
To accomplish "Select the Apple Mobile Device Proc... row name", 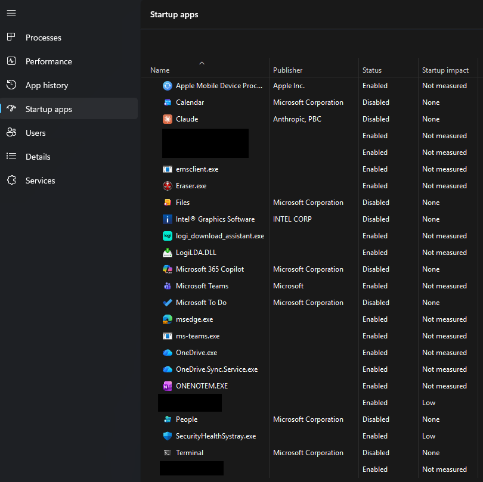I will click(x=219, y=86).
